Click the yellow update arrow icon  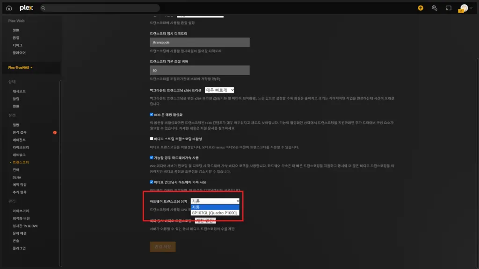pyautogui.click(x=420, y=7)
